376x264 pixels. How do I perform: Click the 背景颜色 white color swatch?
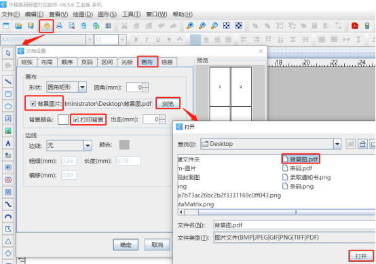pos(63,119)
